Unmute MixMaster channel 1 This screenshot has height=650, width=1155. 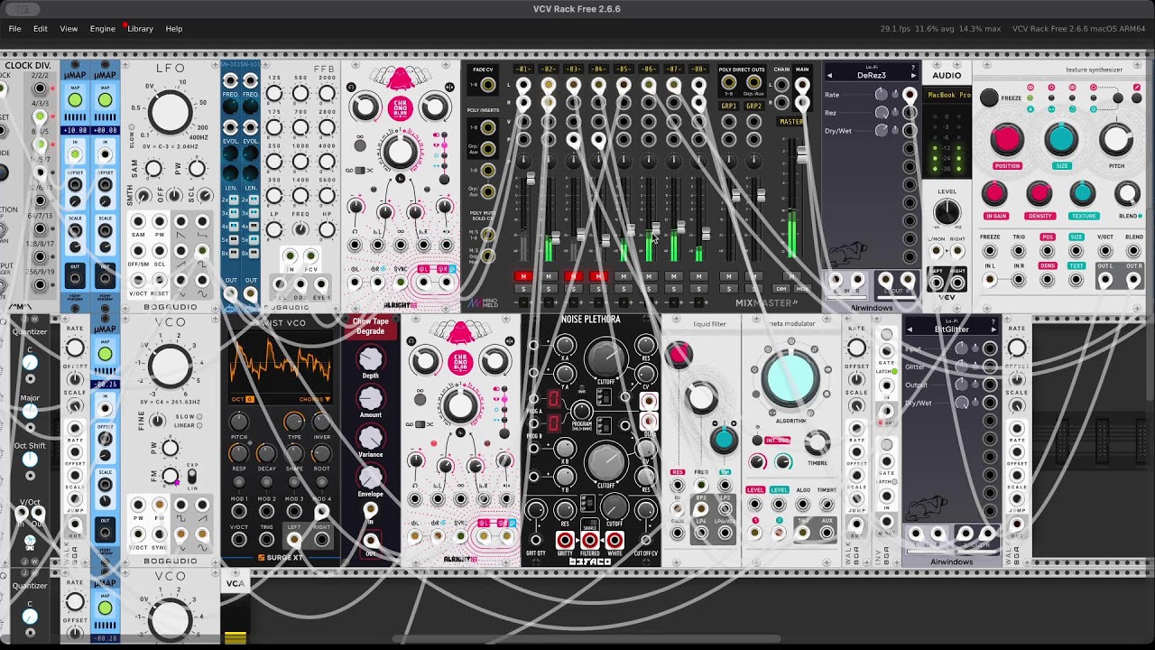coord(522,276)
